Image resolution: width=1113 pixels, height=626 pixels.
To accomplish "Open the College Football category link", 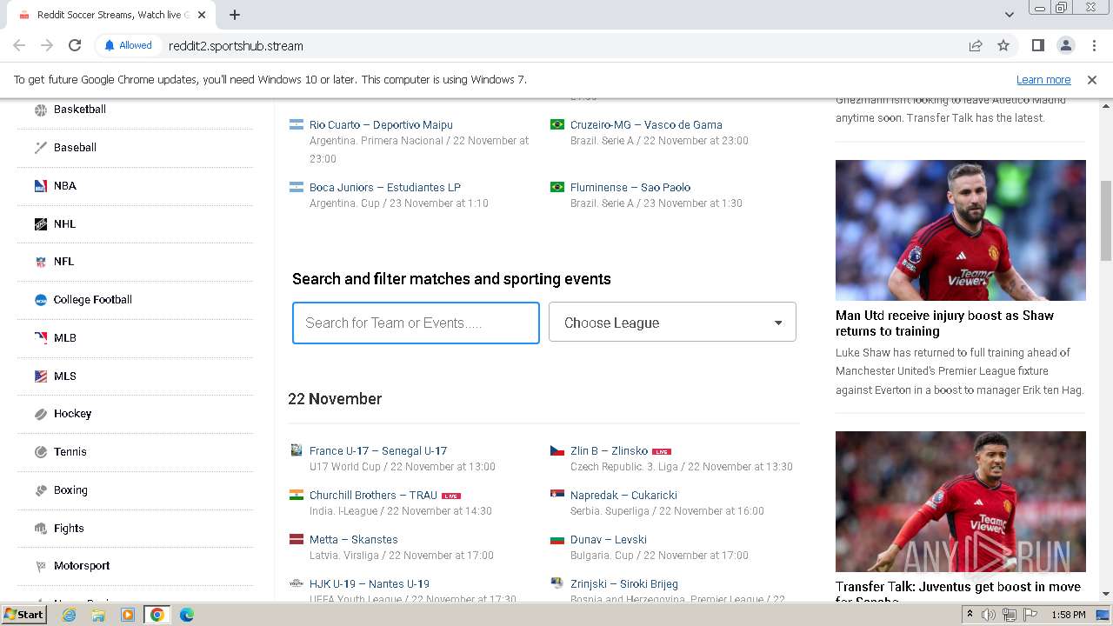I will tap(93, 300).
